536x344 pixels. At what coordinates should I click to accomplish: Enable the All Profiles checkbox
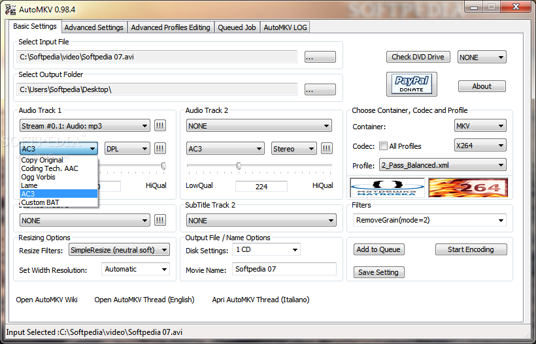point(383,146)
